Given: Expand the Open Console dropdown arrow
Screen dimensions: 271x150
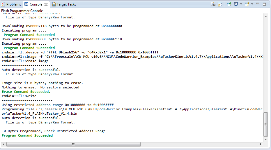Looking at the screenshot, I should point(252,4).
